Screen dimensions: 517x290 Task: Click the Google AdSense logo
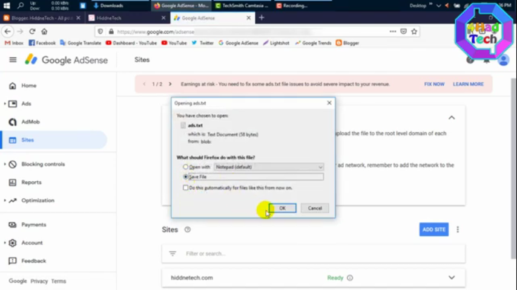tap(66, 60)
